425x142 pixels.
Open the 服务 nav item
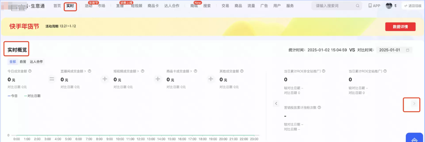coord(290,6)
